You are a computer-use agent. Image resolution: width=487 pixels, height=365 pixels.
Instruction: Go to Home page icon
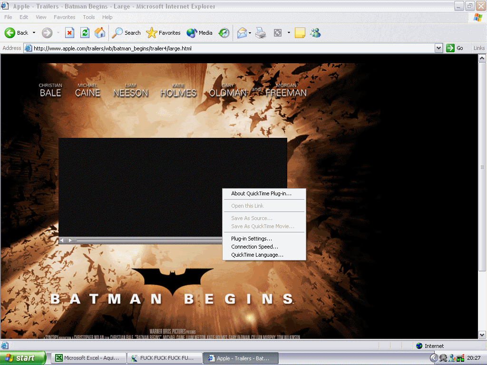[x=100, y=33]
